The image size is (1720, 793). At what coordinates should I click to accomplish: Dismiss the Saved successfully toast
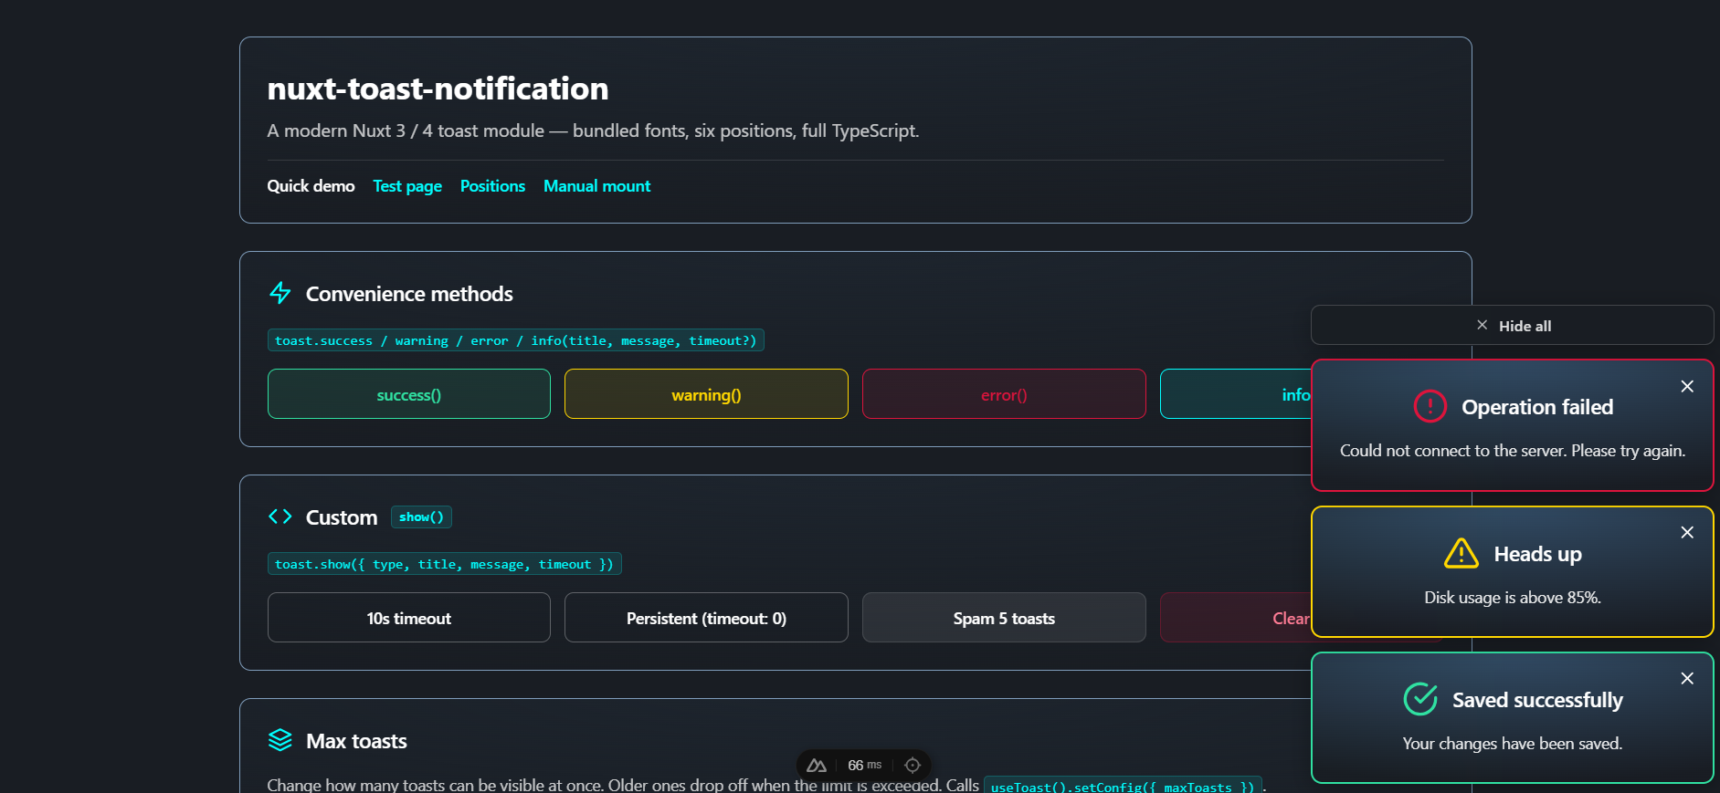coord(1687,678)
